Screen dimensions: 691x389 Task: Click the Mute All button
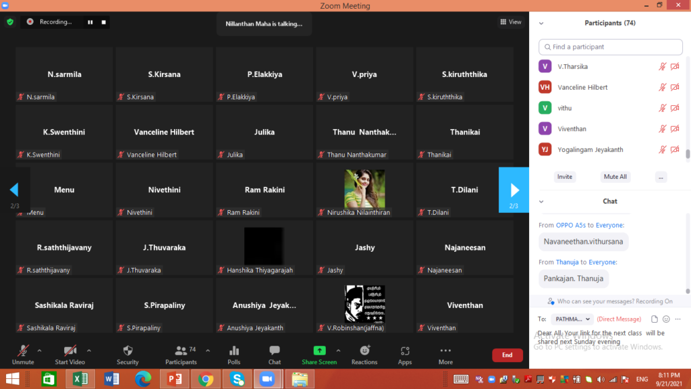pyautogui.click(x=615, y=176)
